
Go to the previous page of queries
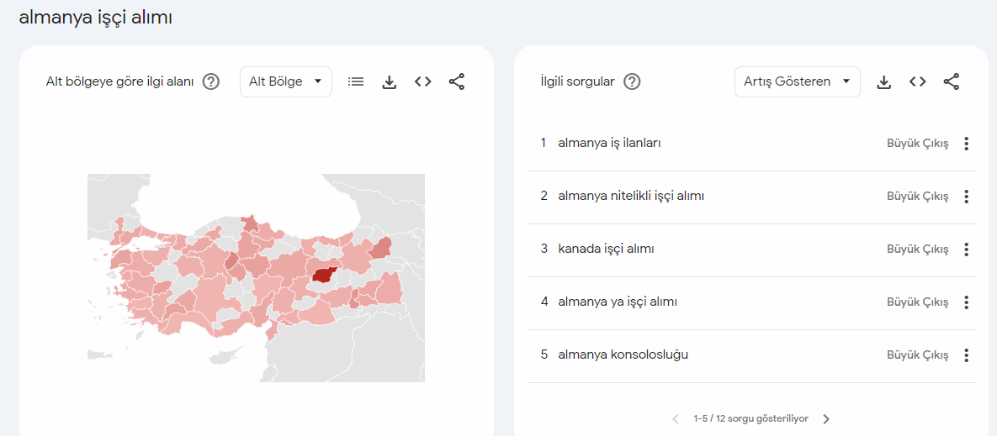click(x=676, y=419)
